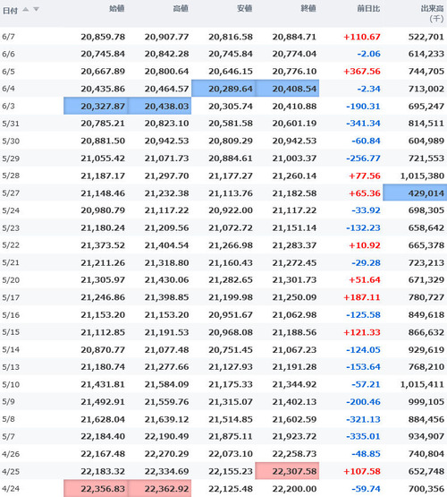The width and height of the screenshot is (447, 497).
Task: Click the 始値 column header
Action: [x=117, y=9]
